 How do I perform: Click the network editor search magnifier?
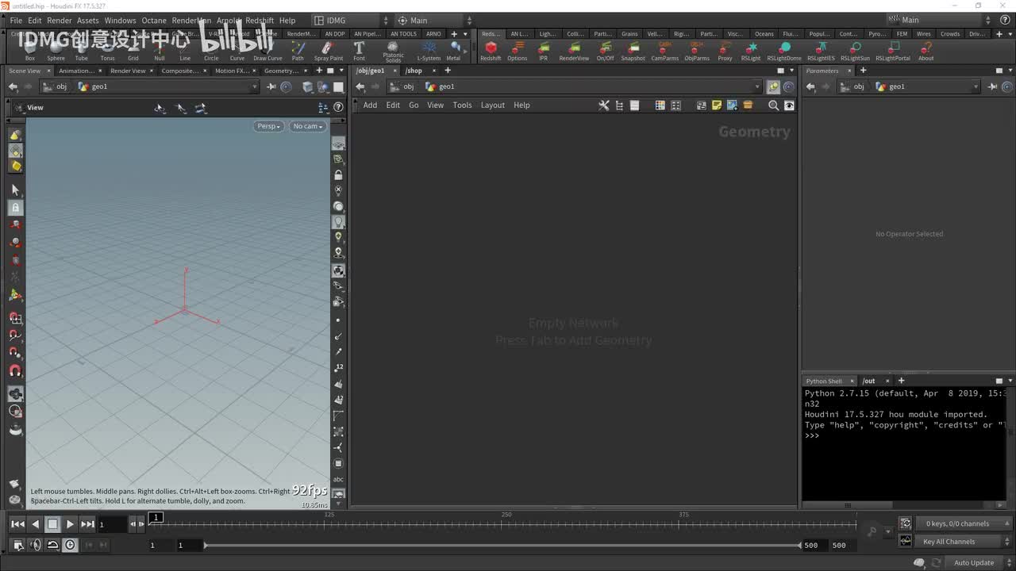pyautogui.click(x=773, y=105)
